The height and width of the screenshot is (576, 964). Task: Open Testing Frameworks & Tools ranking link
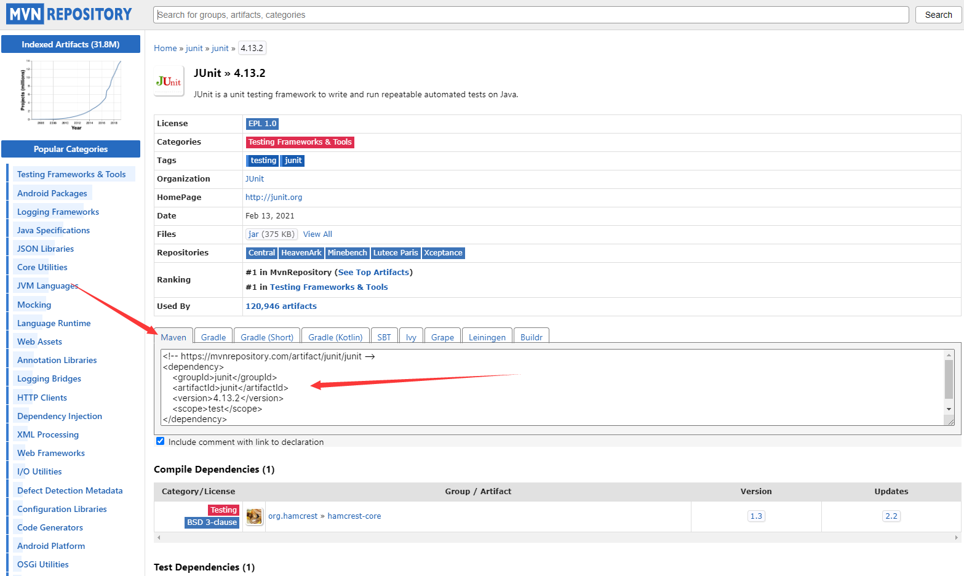coord(329,287)
